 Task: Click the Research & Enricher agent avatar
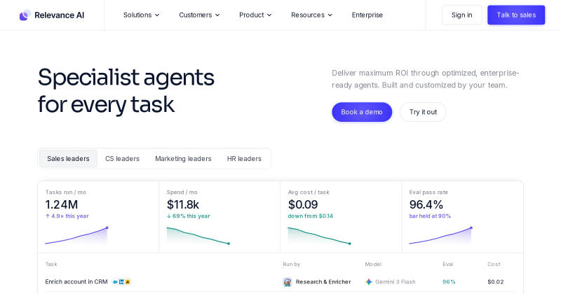(x=288, y=282)
